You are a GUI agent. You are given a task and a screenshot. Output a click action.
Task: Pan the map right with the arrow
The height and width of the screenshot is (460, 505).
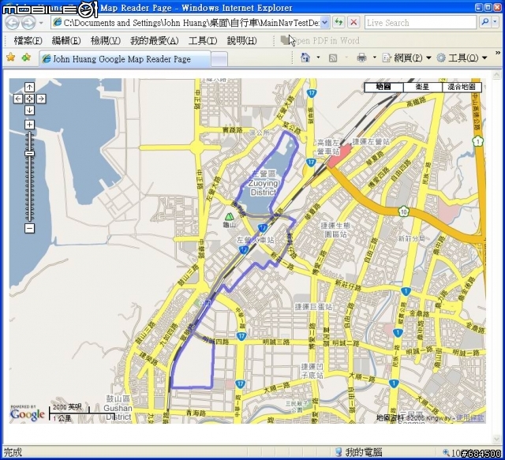coord(41,99)
